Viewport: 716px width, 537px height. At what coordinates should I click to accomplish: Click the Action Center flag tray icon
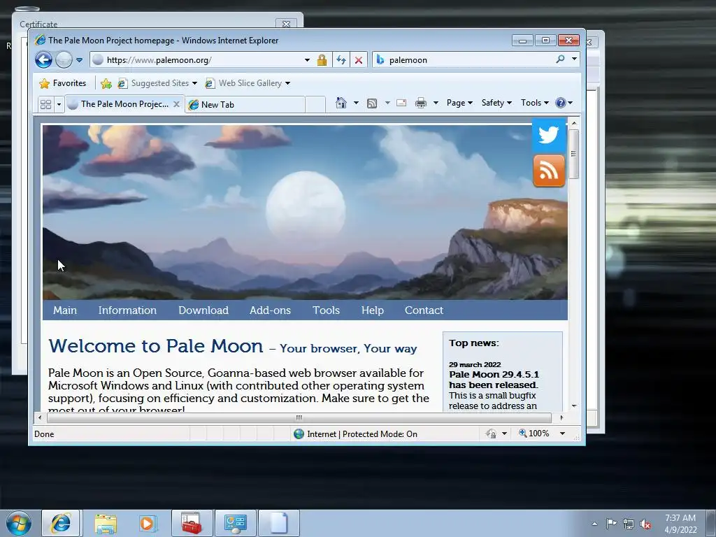611,524
